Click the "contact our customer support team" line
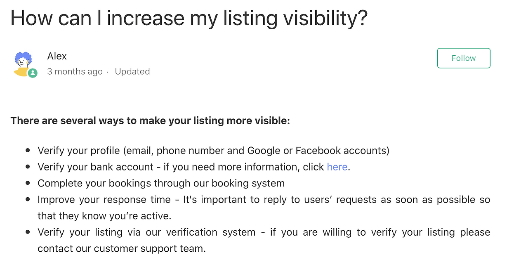Screen dimensions: 528x274 (x=121, y=248)
